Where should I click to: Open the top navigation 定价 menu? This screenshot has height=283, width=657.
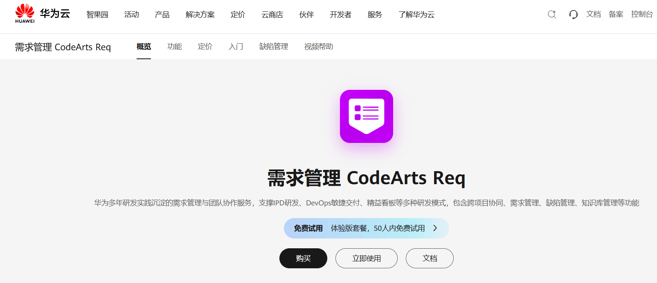tap(238, 15)
